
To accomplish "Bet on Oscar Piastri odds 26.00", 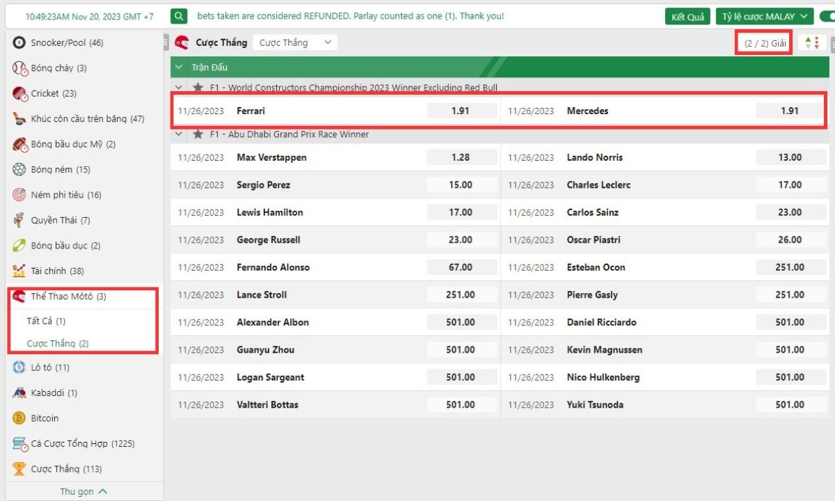I will click(790, 240).
